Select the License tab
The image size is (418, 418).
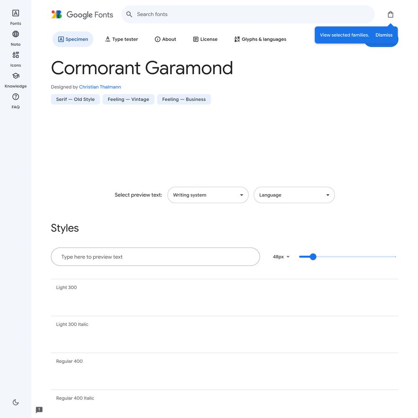(205, 39)
